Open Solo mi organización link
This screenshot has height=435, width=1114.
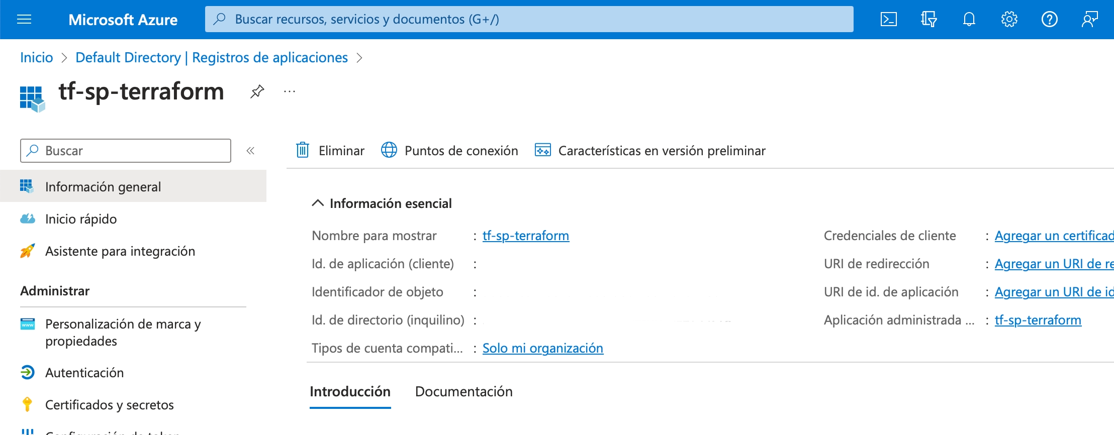point(543,348)
